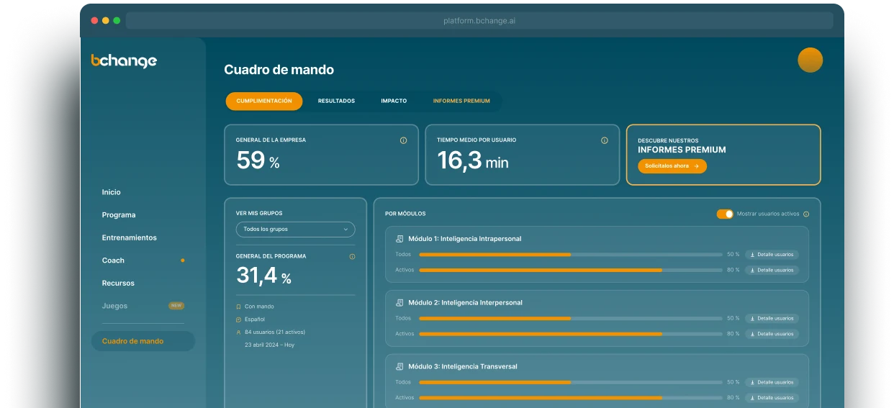Click Detalle usuarios for Módulo 1 Todos

(772, 255)
